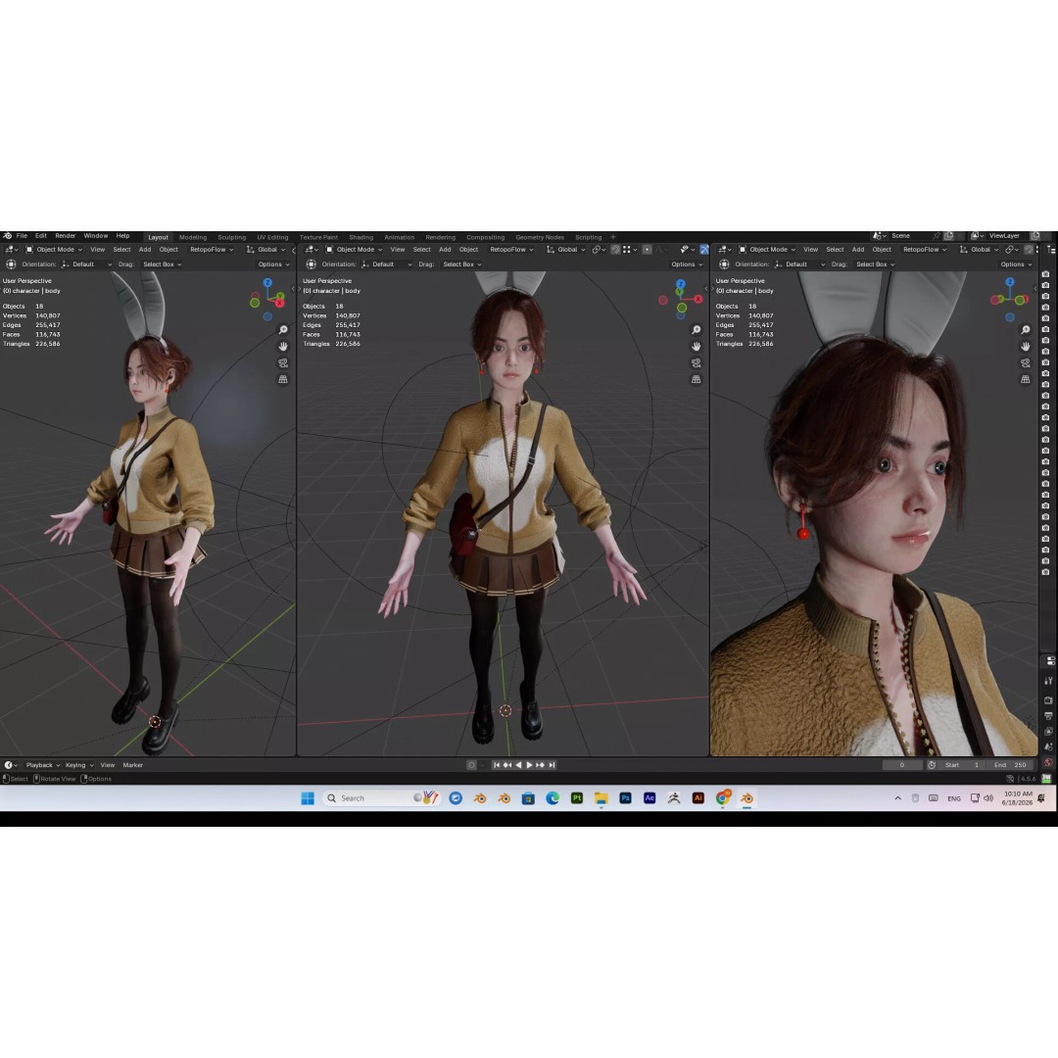This screenshot has height=1058, width=1058.
Task: Open the File menu
Action: pyautogui.click(x=22, y=236)
